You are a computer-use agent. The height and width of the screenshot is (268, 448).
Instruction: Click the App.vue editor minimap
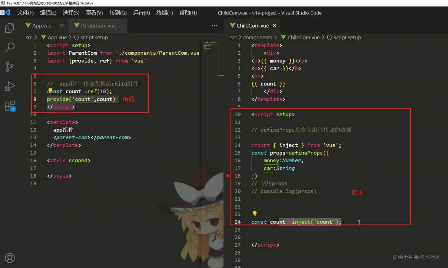(210, 47)
